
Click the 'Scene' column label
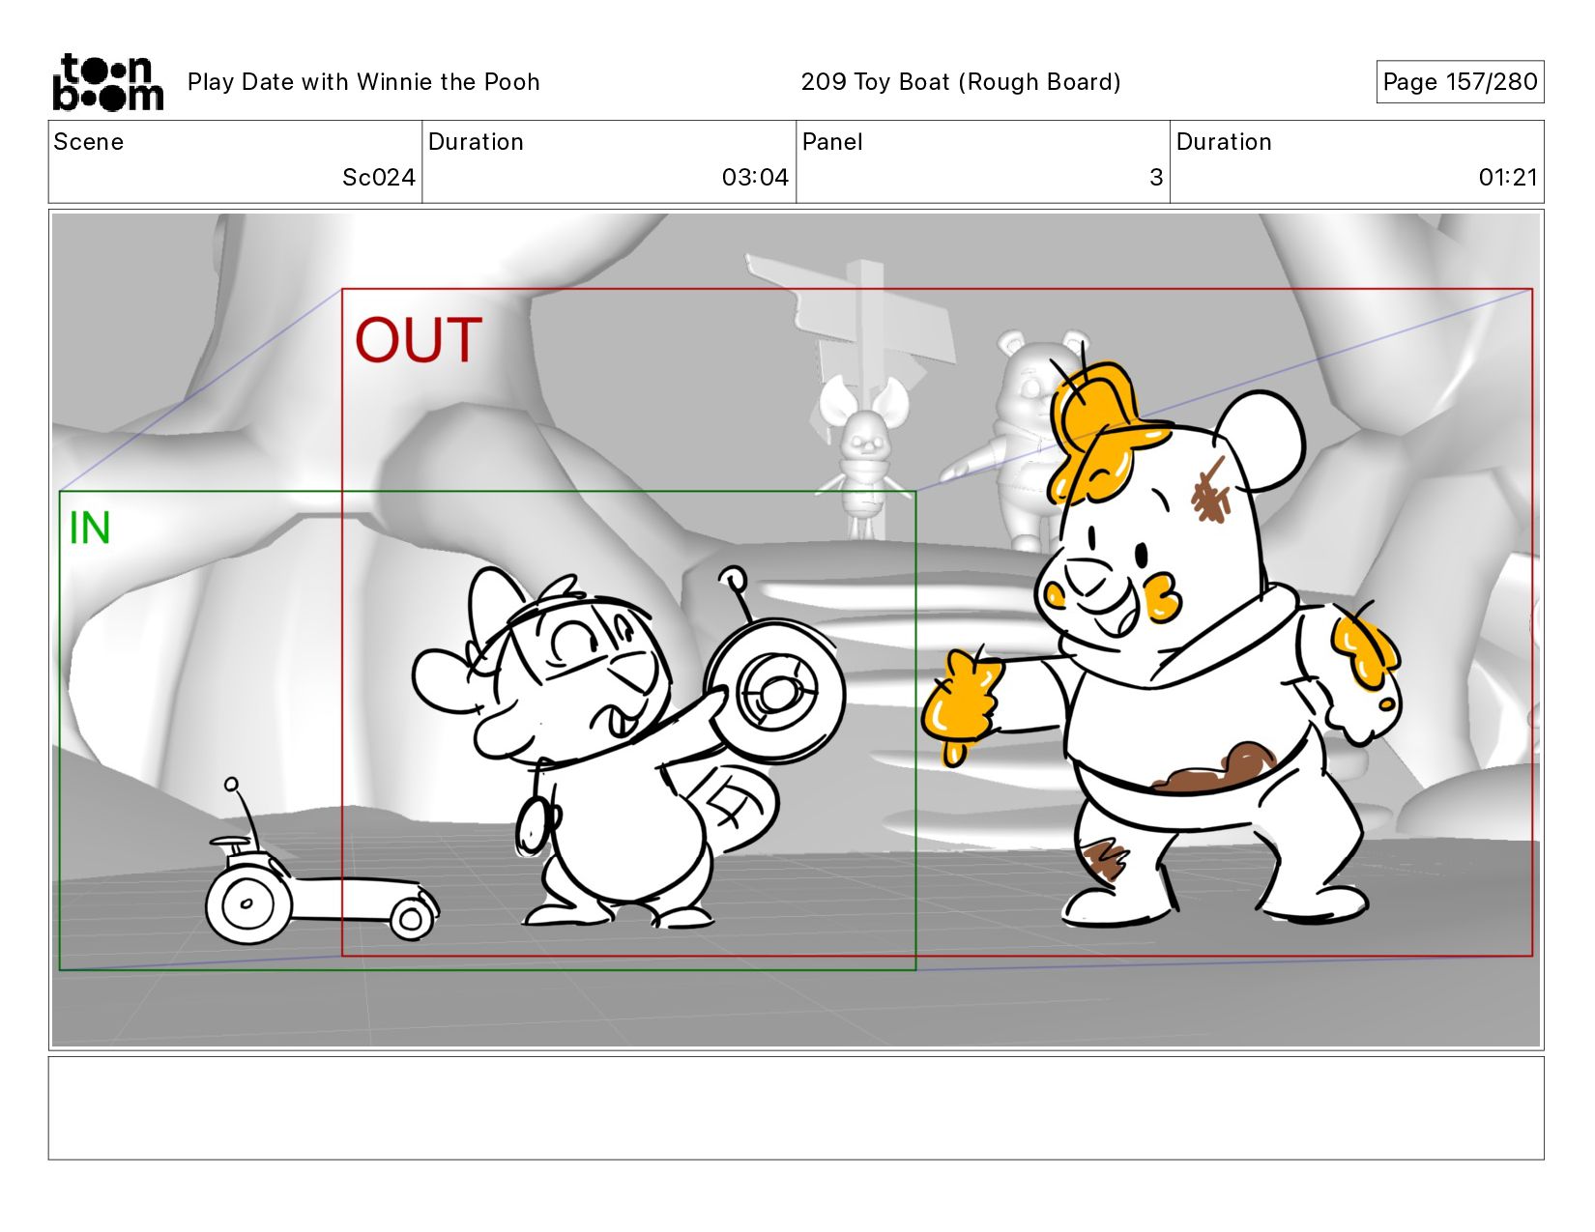pos(89,142)
